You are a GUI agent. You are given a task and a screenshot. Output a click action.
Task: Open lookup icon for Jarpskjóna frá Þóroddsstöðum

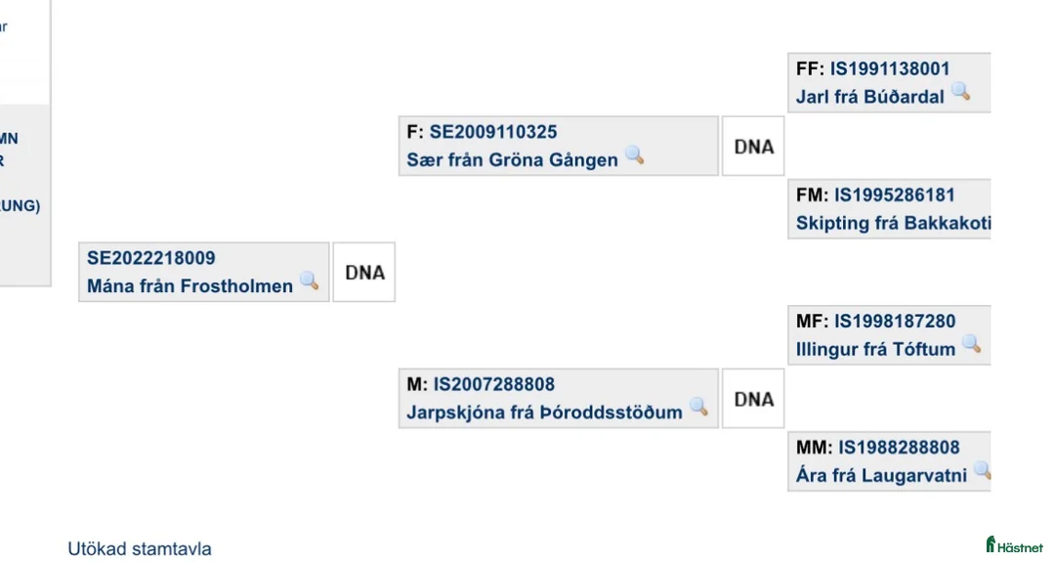[698, 407]
